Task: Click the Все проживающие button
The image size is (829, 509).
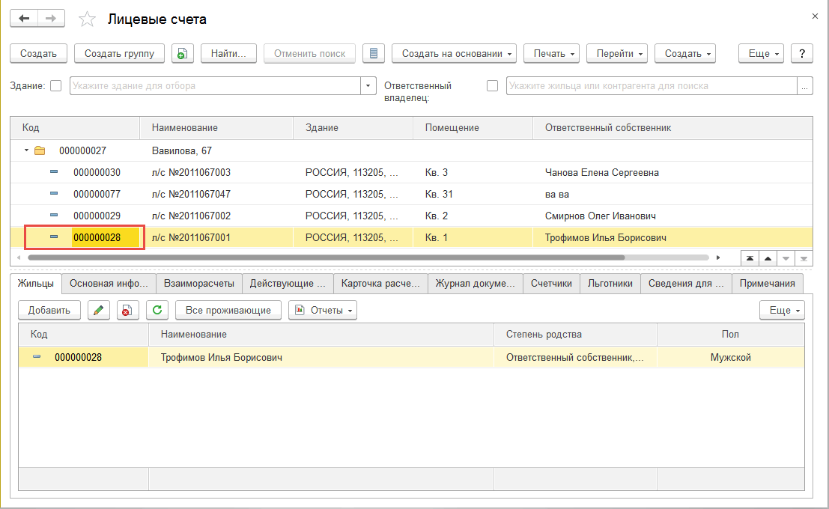Action: point(228,310)
